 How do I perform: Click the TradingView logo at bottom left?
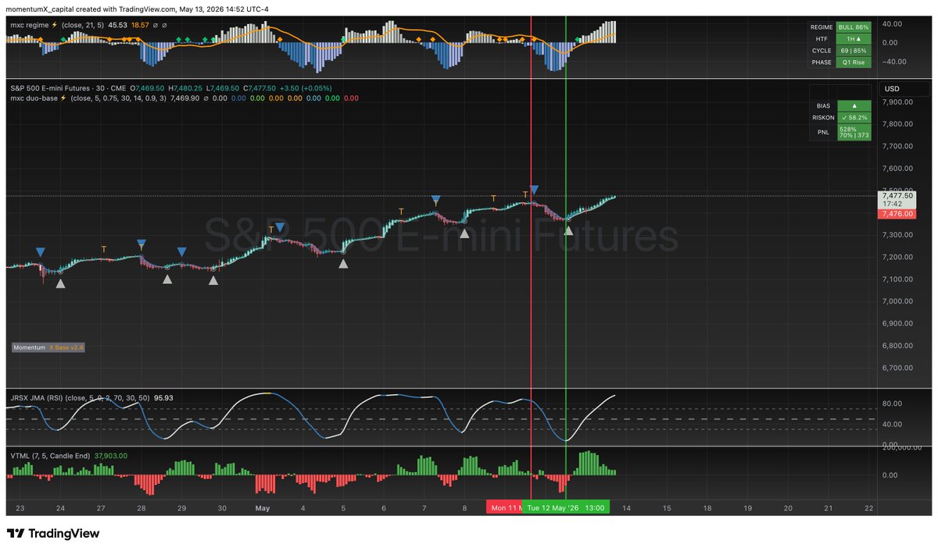click(53, 534)
